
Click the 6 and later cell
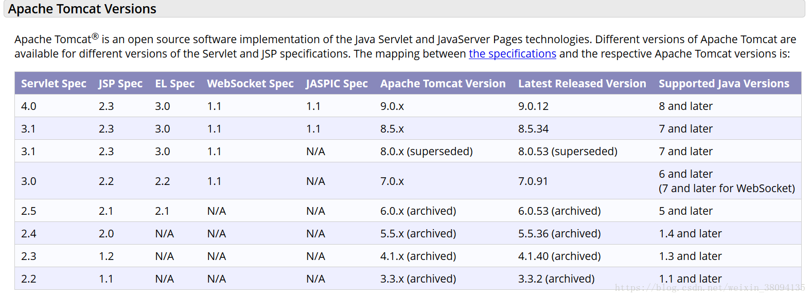(x=685, y=174)
